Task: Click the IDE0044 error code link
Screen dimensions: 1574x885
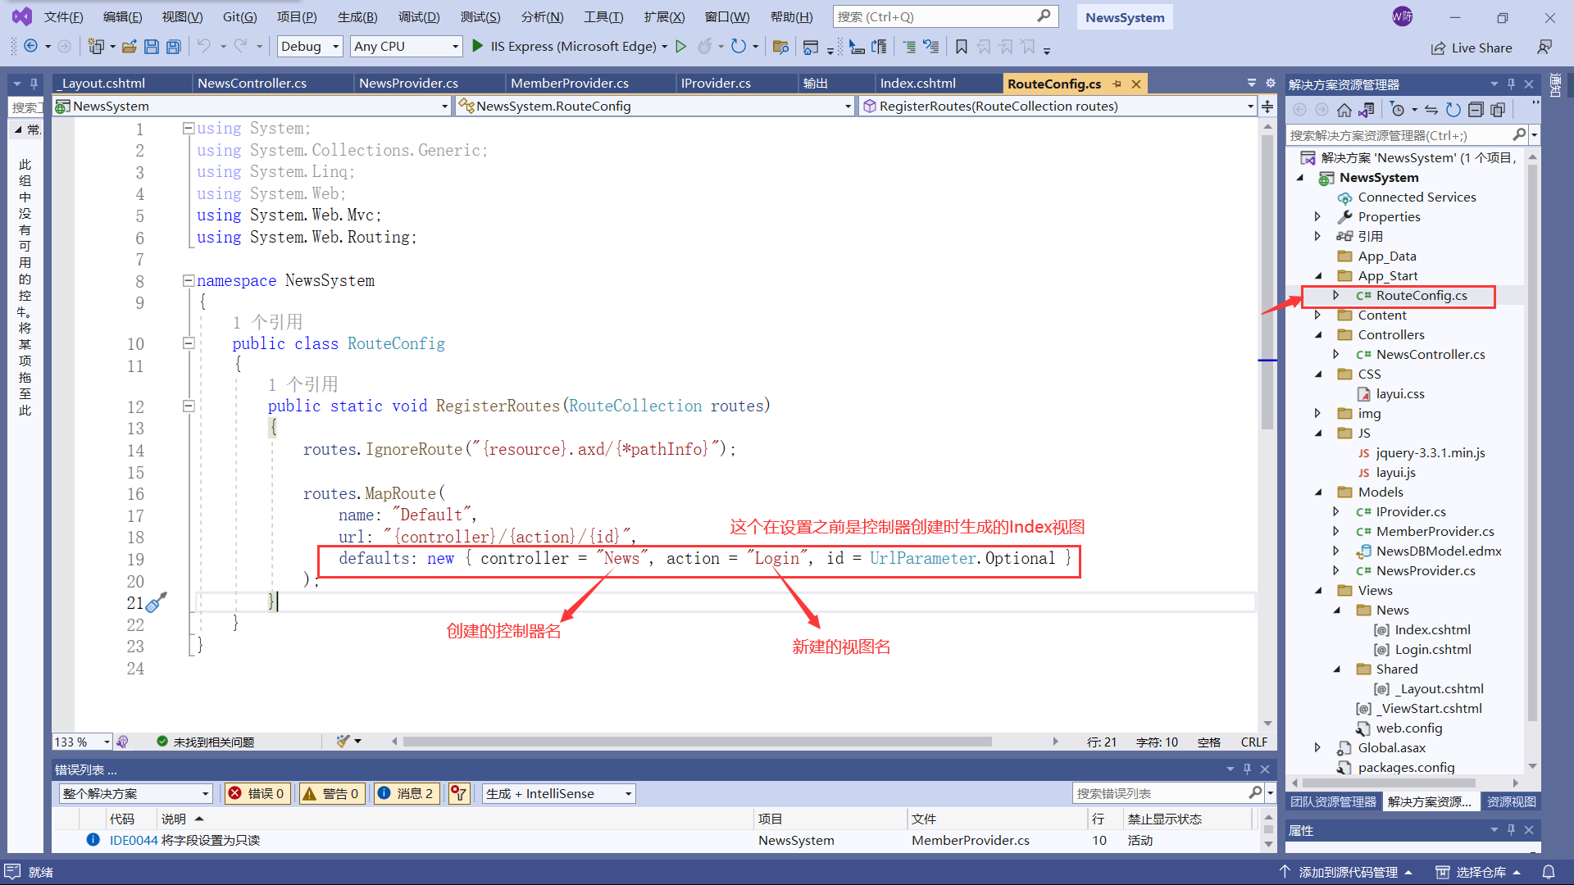Action: pyautogui.click(x=134, y=840)
